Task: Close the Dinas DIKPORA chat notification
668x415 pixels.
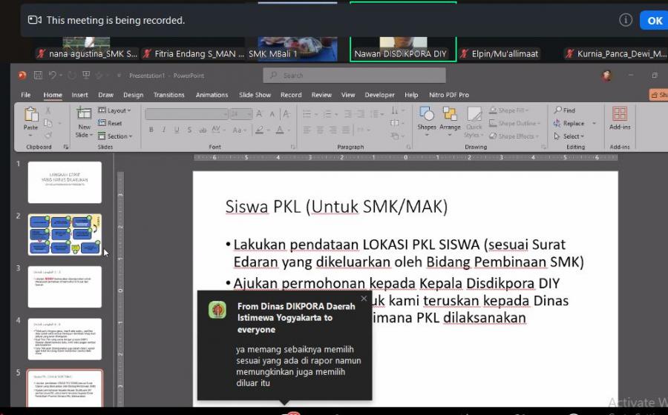Action: click(364, 299)
